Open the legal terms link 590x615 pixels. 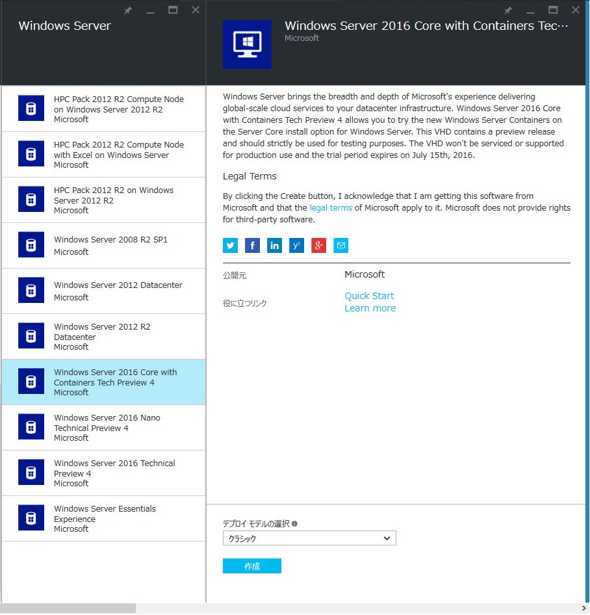tap(331, 207)
